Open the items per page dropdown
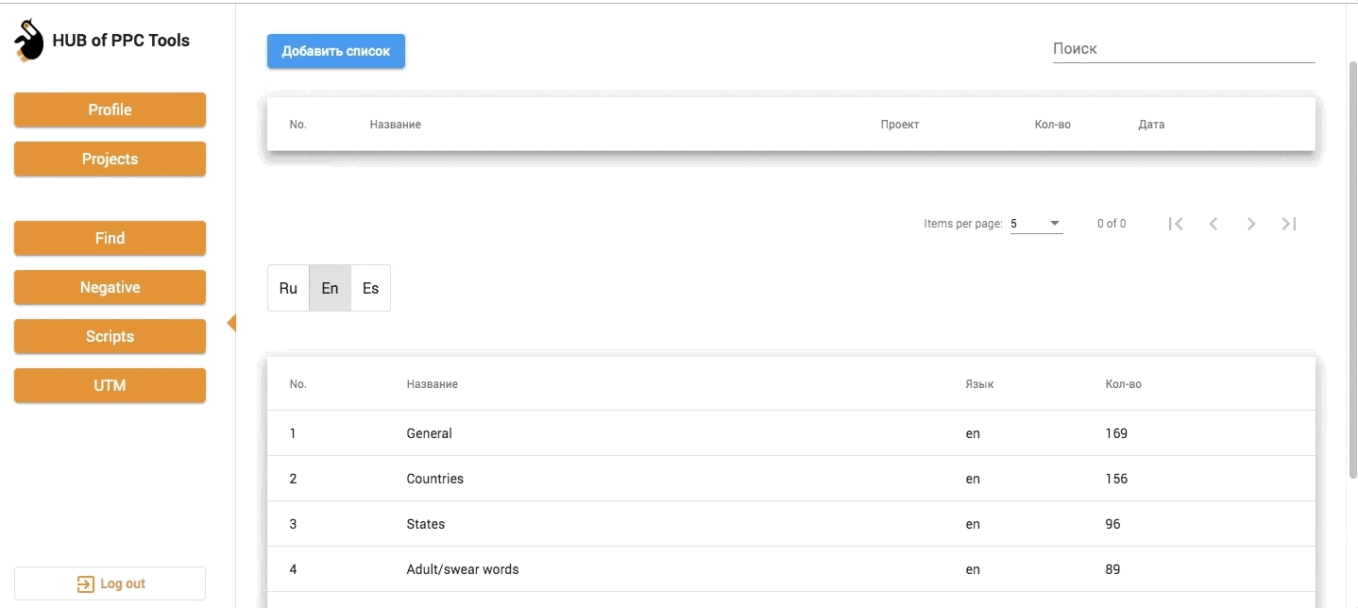 pos(1036,224)
